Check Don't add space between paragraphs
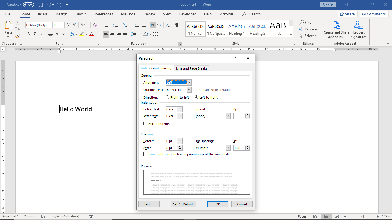The image size is (392, 220). tap(145, 154)
